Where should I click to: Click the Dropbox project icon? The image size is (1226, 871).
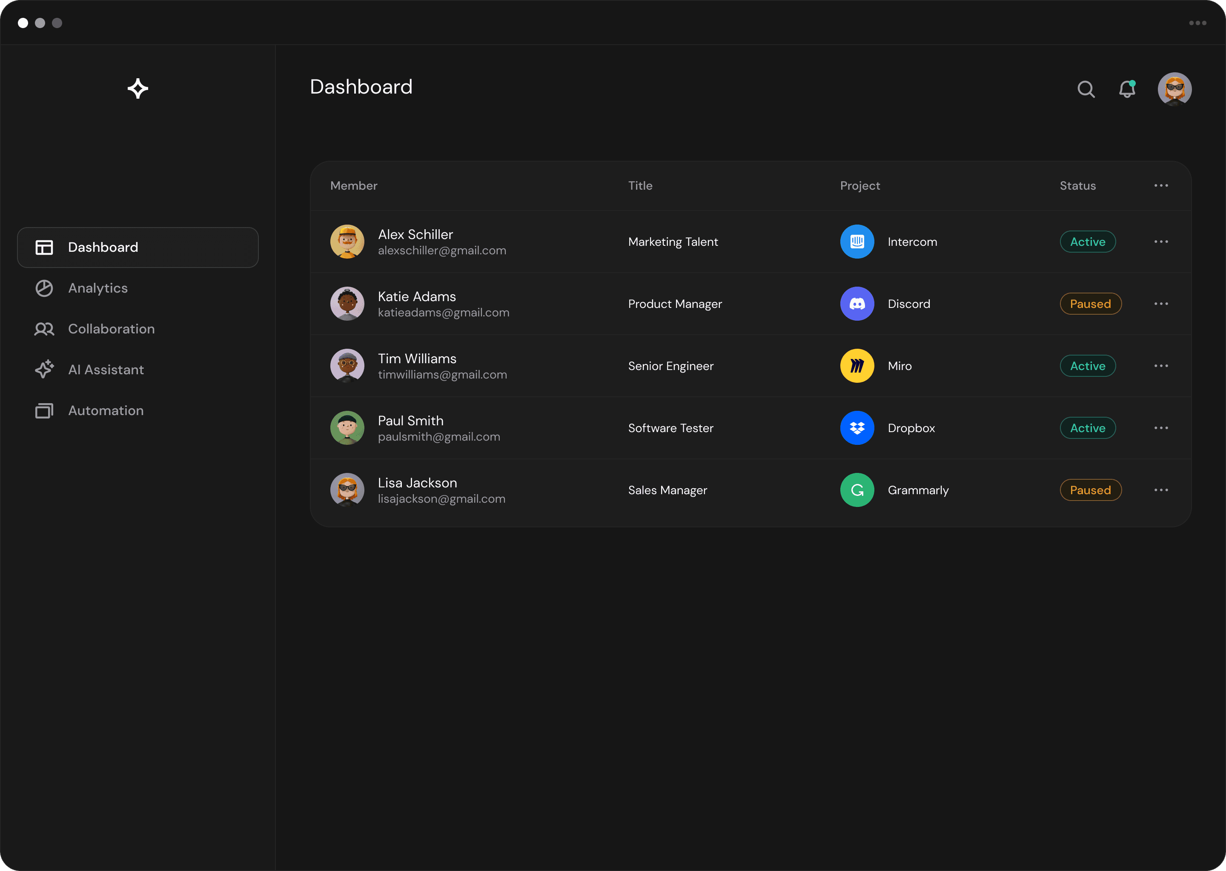[856, 428]
